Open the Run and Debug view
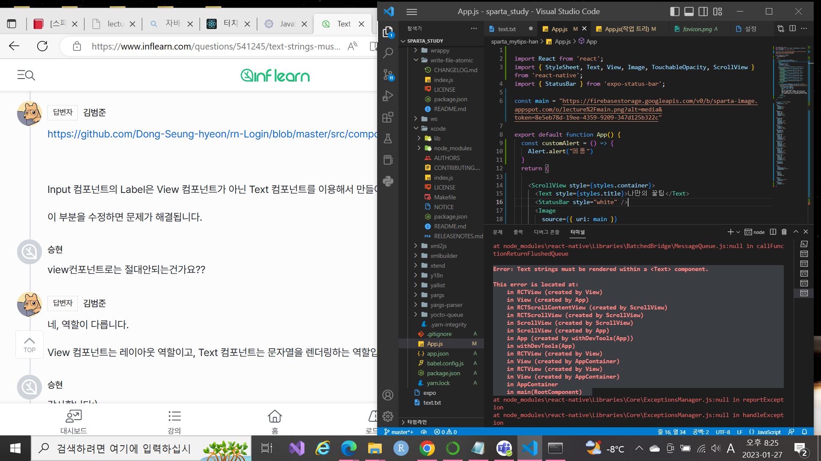The image size is (821, 461). click(388, 96)
